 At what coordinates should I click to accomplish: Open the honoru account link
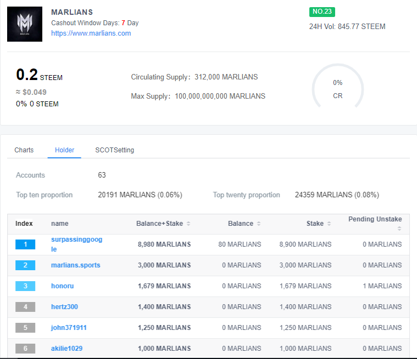pos(62,286)
